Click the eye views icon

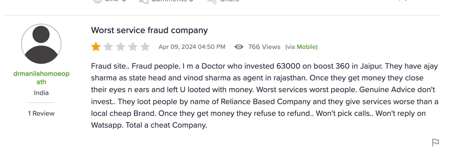coord(239,47)
